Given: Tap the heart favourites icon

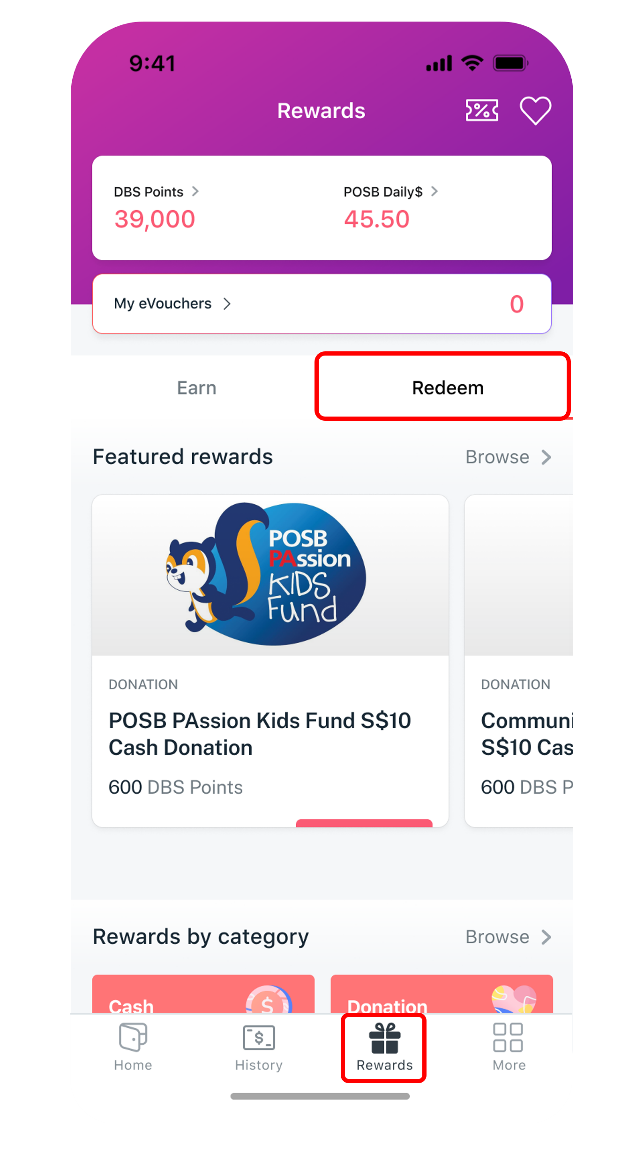Looking at the screenshot, I should [x=535, y=111].
